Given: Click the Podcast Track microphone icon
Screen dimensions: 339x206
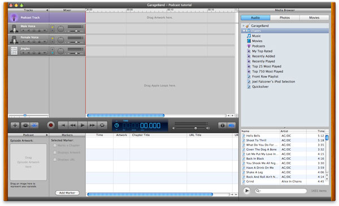Looking at the screenshot, I should coord(14,17).
